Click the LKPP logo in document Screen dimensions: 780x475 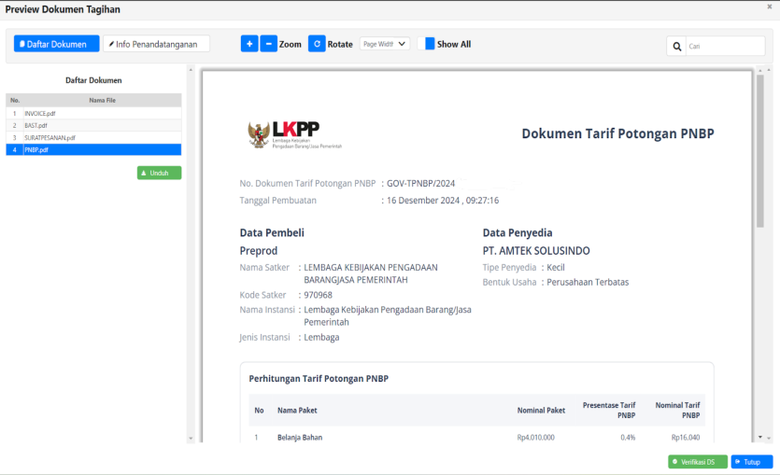(294, 134)
